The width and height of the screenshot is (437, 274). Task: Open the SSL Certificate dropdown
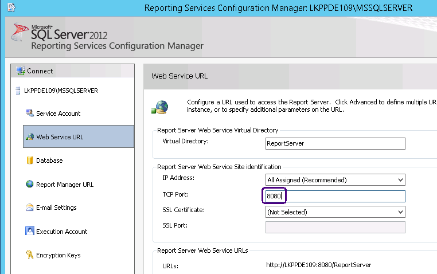[335, 212]
